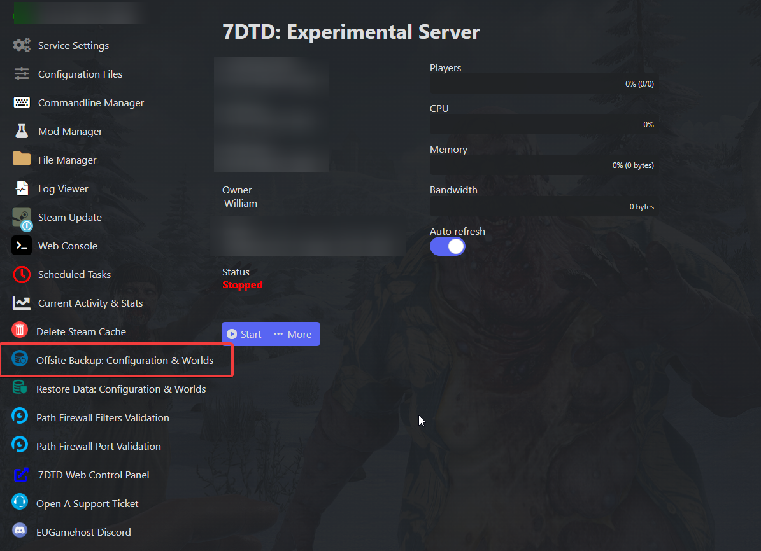Open Web Console text link
This screenshot has height=551, width=761.
68,246
